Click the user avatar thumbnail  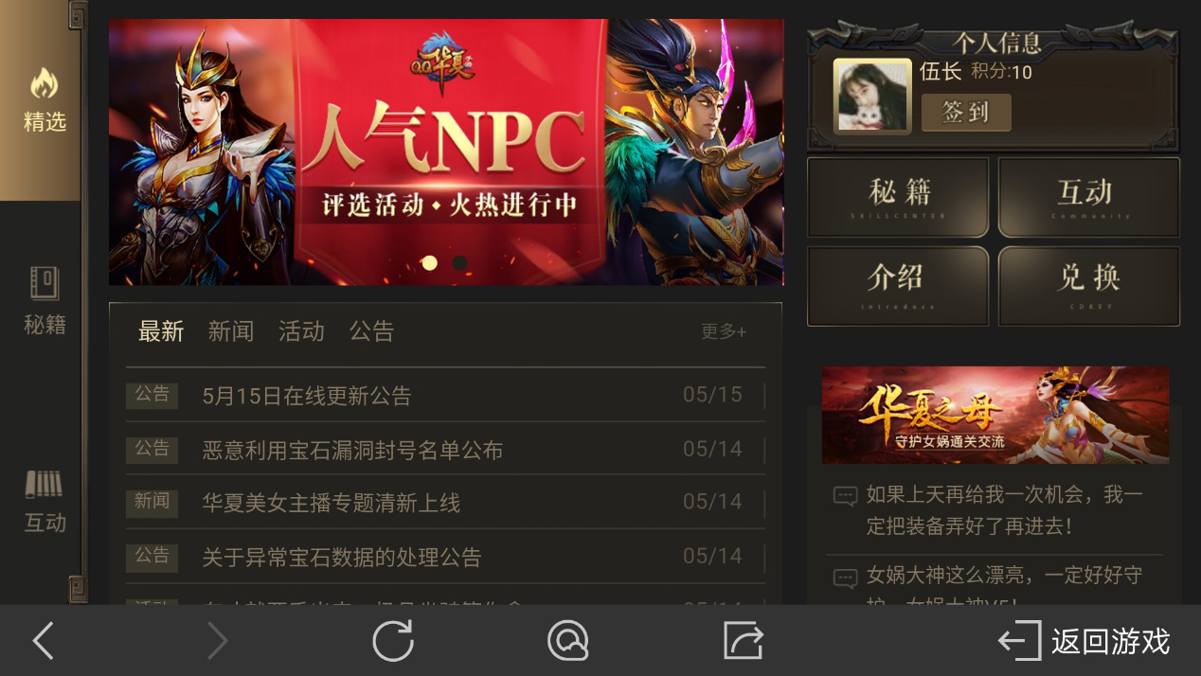click(x=872, y=96)
